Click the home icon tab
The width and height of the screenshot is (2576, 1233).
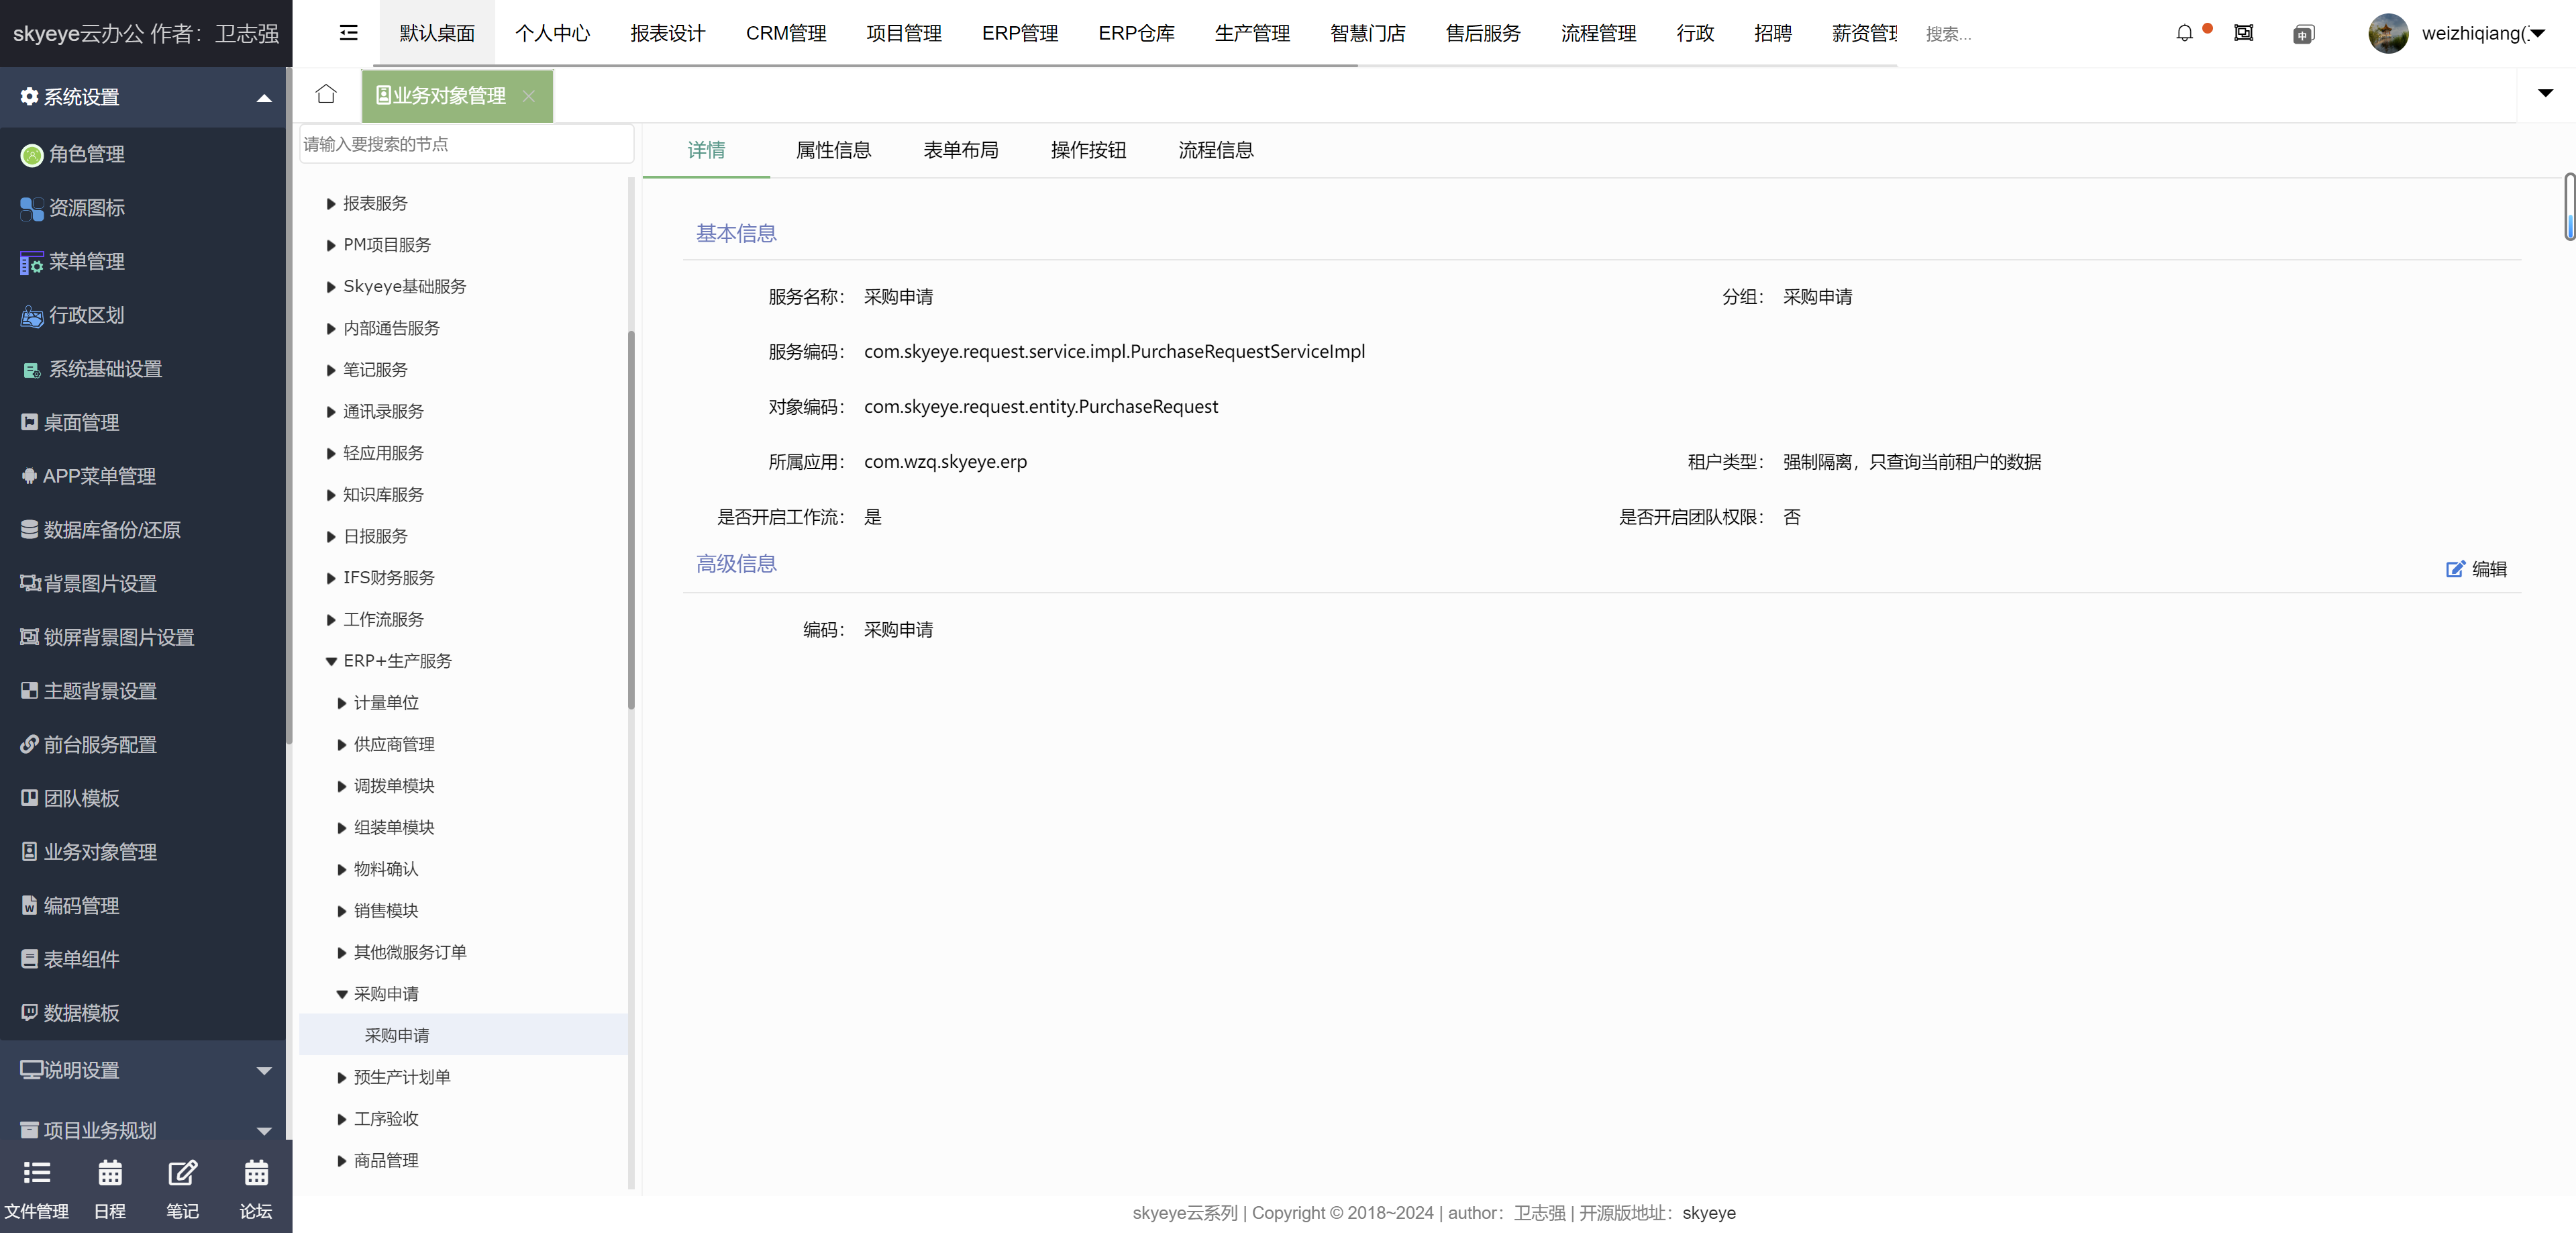tap(326, 94)
